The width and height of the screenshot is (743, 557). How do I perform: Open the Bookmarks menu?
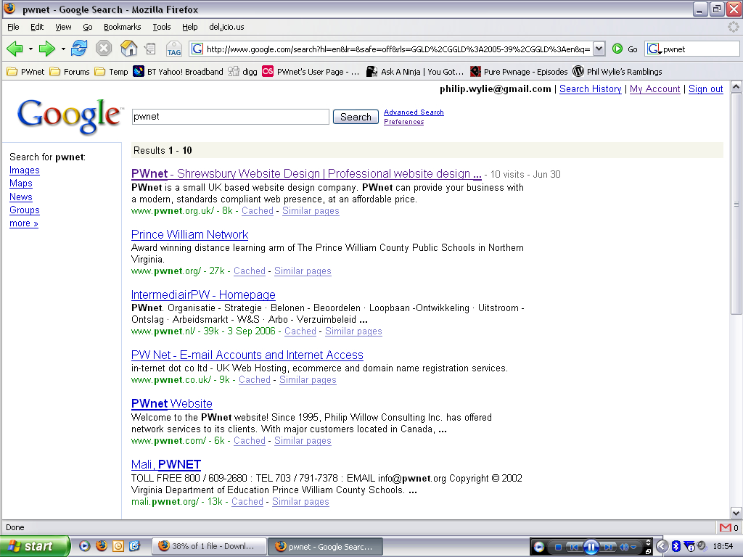[122, 27]
